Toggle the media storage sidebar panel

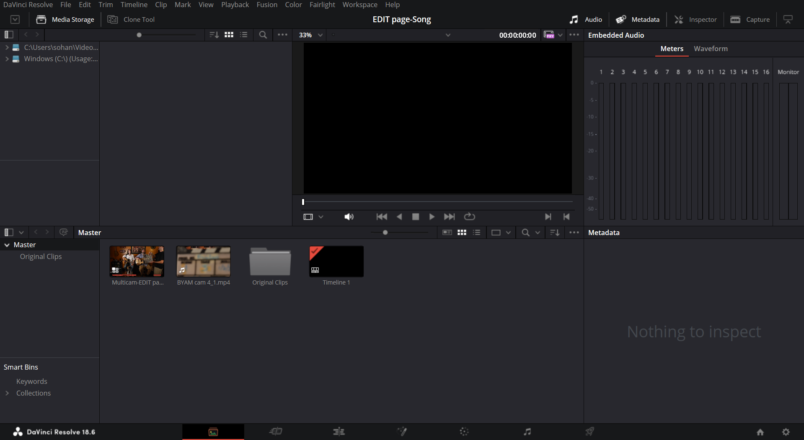9,35
